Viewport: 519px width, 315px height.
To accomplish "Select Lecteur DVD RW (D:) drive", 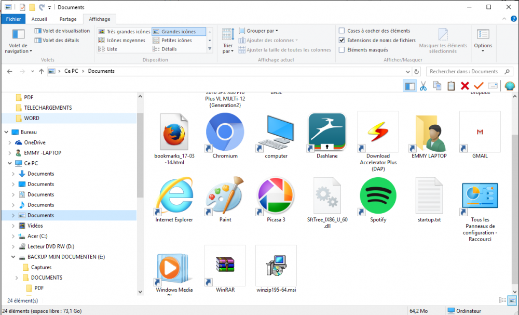I will click(51, 246).
